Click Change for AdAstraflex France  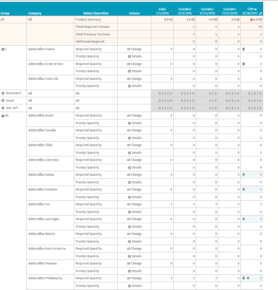[134, 49]
